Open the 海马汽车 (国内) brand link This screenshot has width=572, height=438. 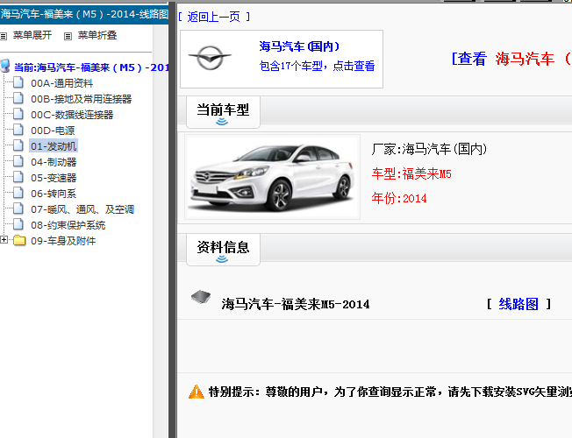[x=299, y=46]
